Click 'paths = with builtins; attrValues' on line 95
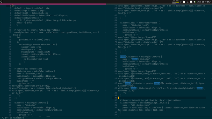 tap(142, 108)
